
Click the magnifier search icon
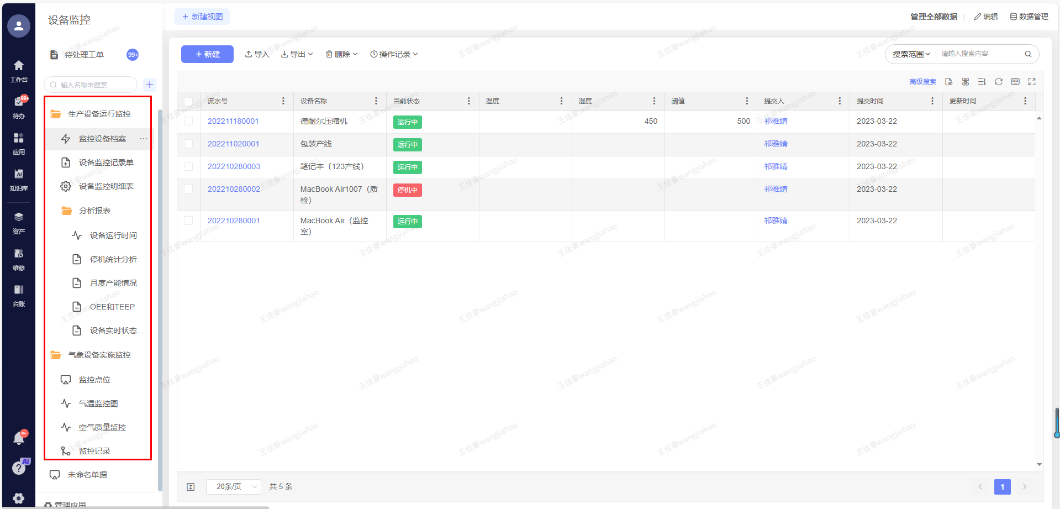point(1028,54)
